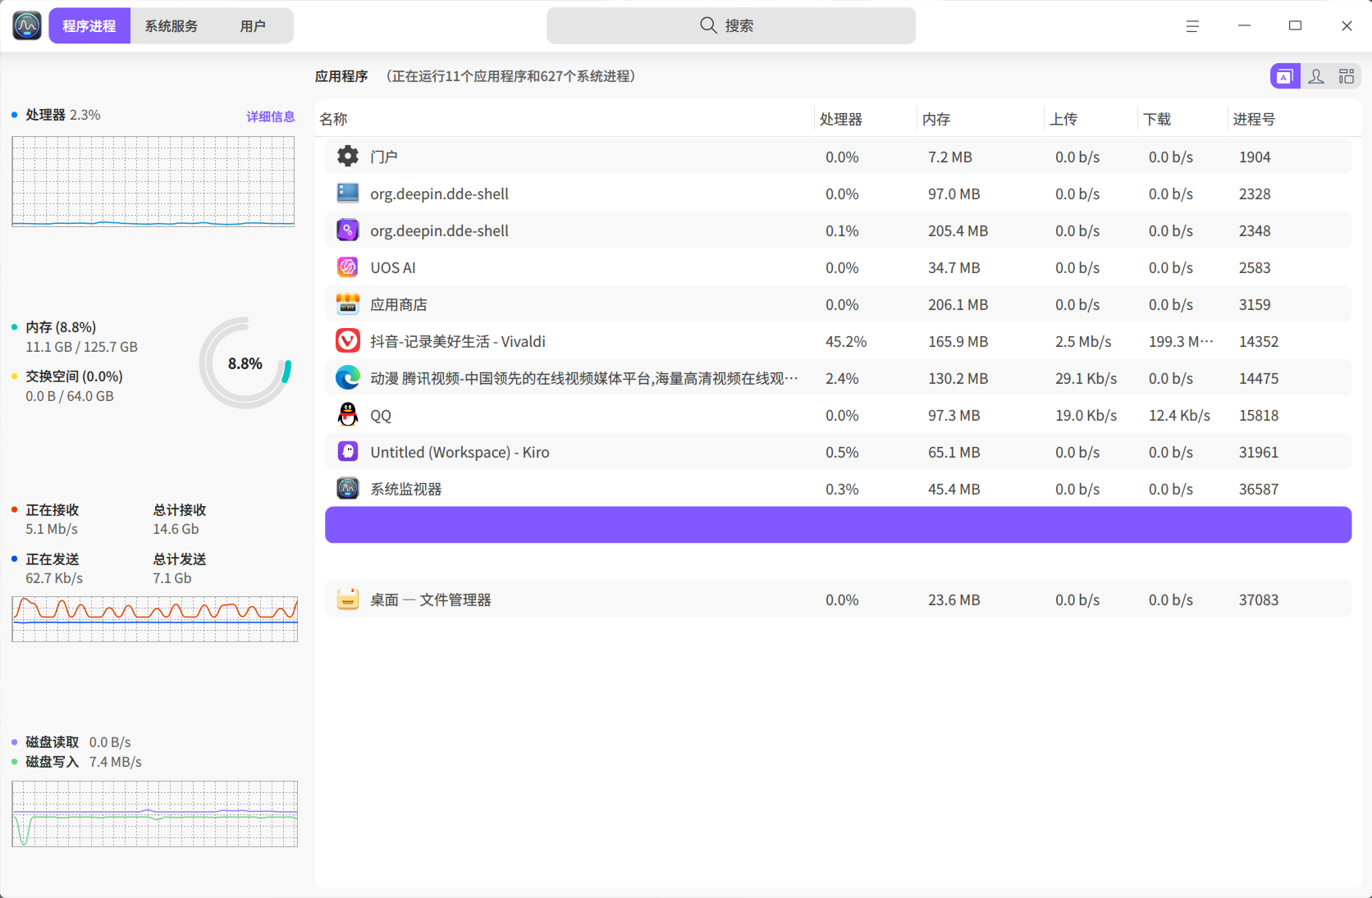Switch to the 用户 tab
This screenshot has width=1372, height=898.
point(253,26)
